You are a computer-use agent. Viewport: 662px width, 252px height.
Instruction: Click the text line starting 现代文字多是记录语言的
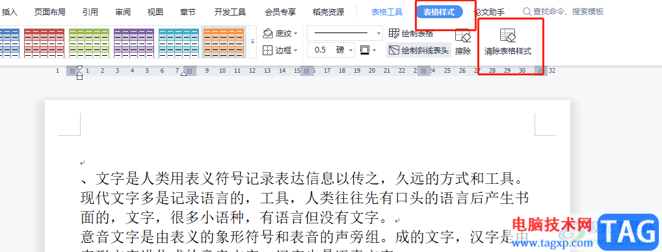coord(305,198)
